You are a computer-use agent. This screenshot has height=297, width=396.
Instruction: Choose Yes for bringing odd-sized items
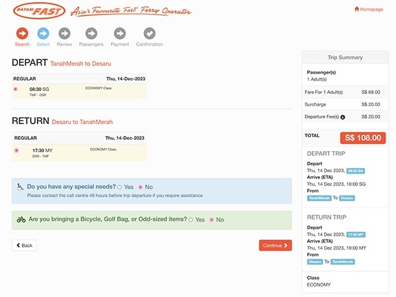(x=191, y=220)
